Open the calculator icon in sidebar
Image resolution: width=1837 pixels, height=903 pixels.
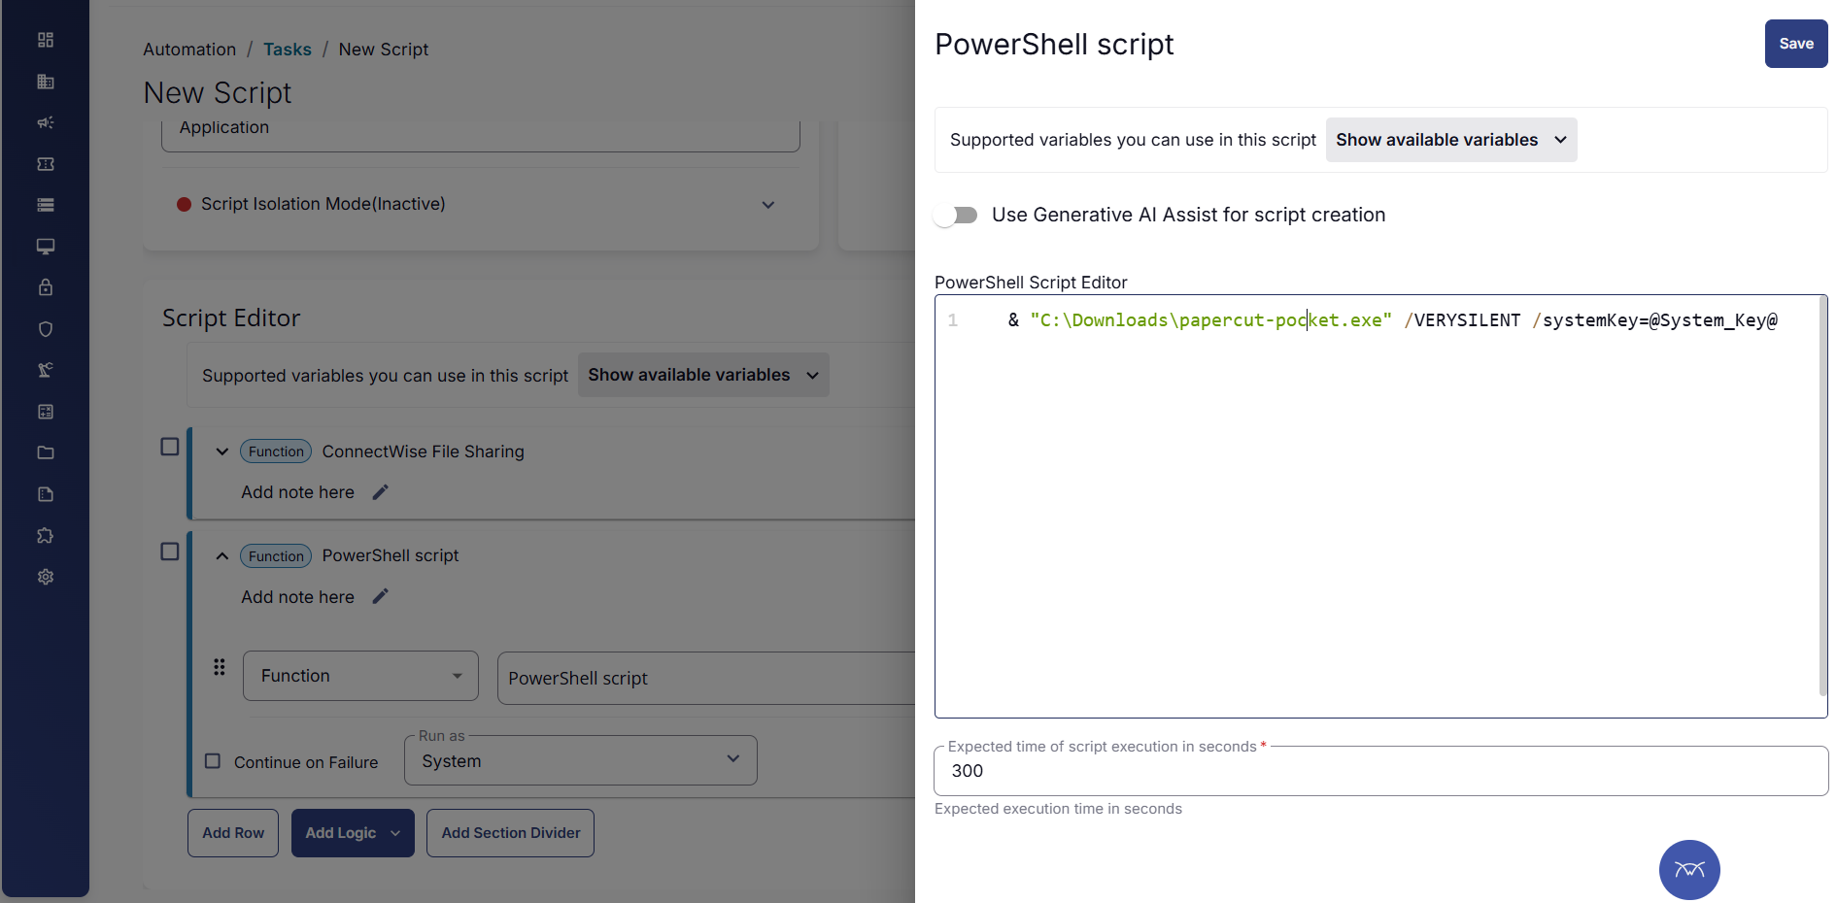point(46,412)
